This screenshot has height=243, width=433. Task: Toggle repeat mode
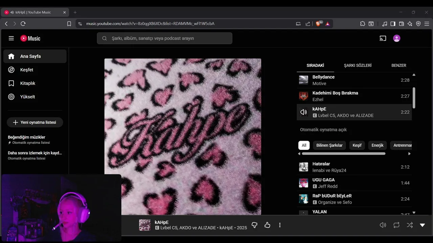396,225
